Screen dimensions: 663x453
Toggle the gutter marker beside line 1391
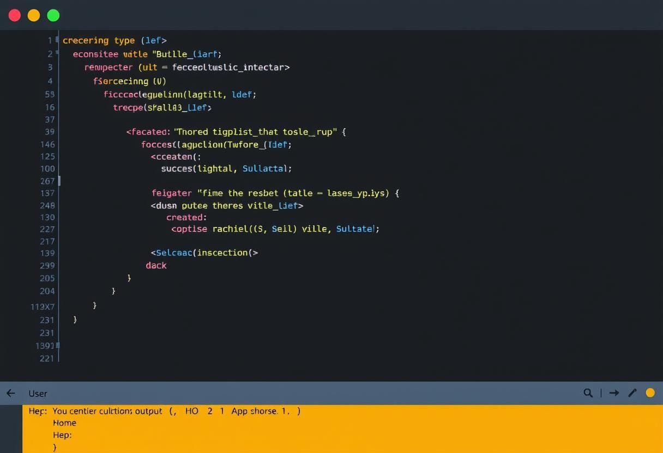pos(57,346)
